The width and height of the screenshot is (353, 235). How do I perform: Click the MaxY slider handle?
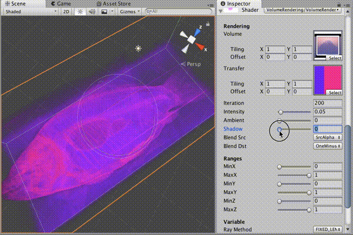pos(309,193)
